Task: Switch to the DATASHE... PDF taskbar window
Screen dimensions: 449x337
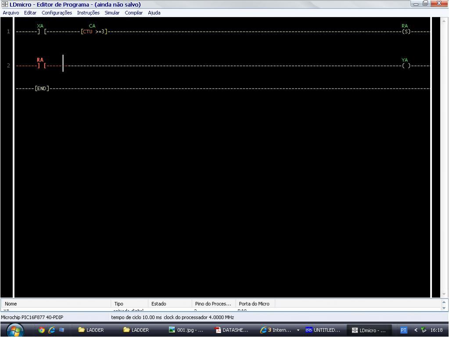Action: pos(232,330)
